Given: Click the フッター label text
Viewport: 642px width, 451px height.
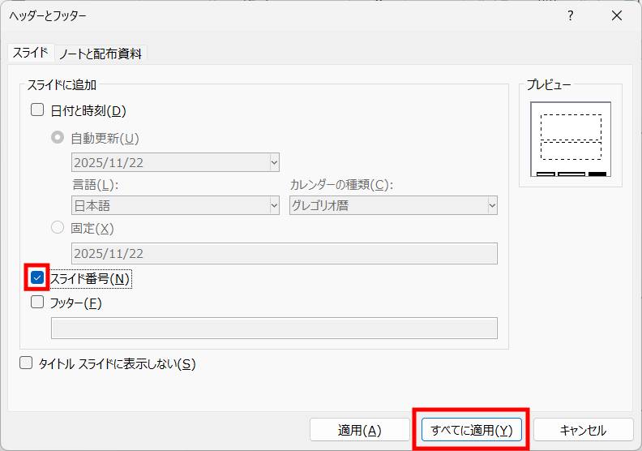Looking at the screenshot, I should tap(75, 303).
